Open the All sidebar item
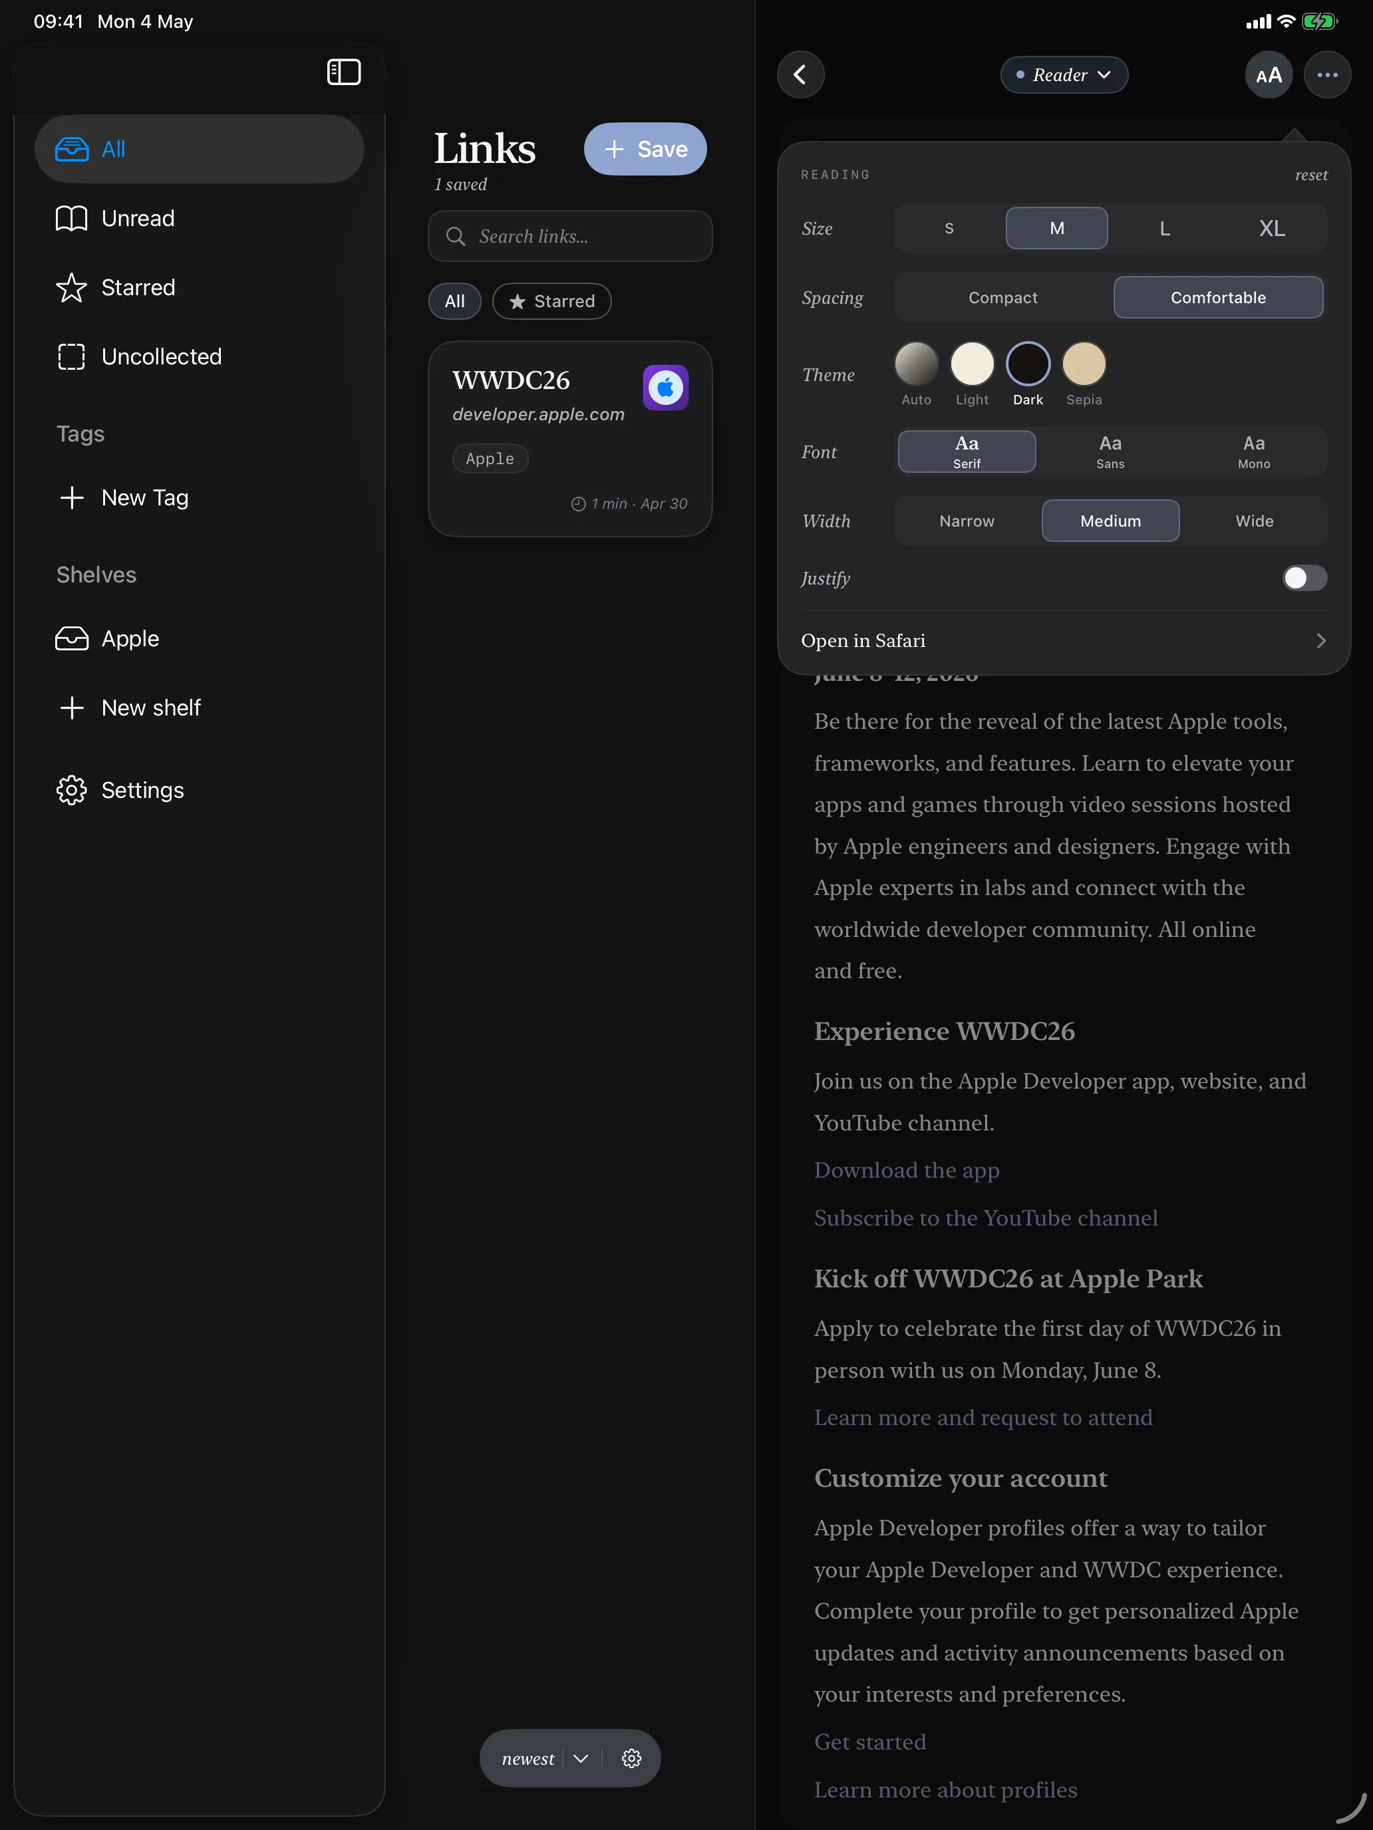Screen dimensions: 1373x1830 pyautogui.click(x=200, y=149)
